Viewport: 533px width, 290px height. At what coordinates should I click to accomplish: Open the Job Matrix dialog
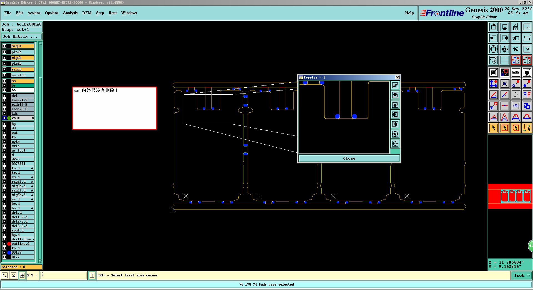[x=22, y=36]
